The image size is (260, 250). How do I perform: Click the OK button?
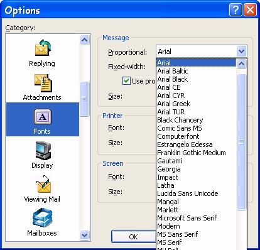133,237
